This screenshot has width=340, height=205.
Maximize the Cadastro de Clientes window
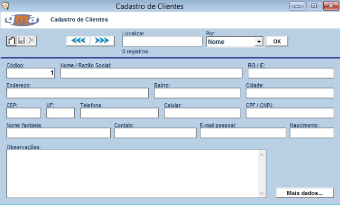tap(314, 6)
